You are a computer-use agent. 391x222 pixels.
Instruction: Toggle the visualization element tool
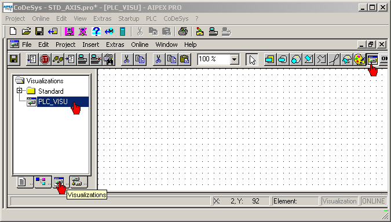[x=372, y=60]
